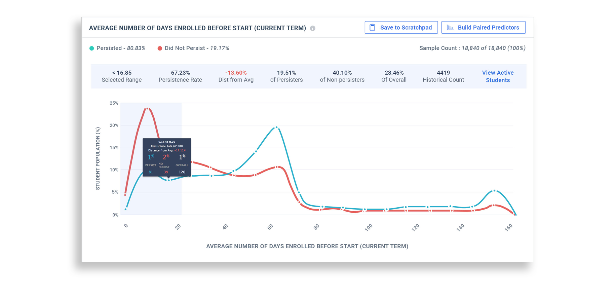Select the red peak point near 24%
The image size is (615, 288).
pos(147,109)
